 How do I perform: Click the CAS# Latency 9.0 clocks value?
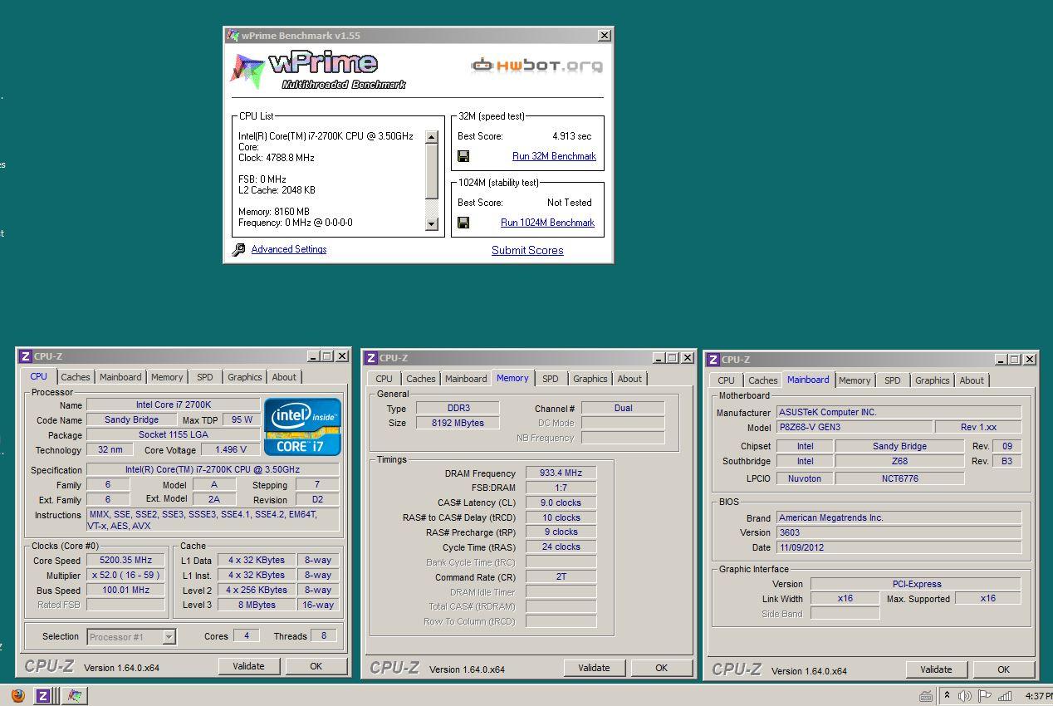coord(561,503)
